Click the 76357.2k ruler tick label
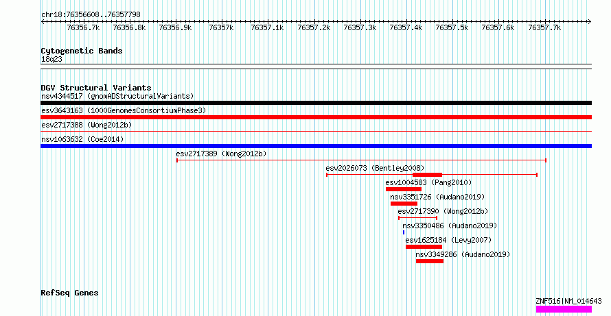The height and width of the screenshot is (316, 611). 314,27
